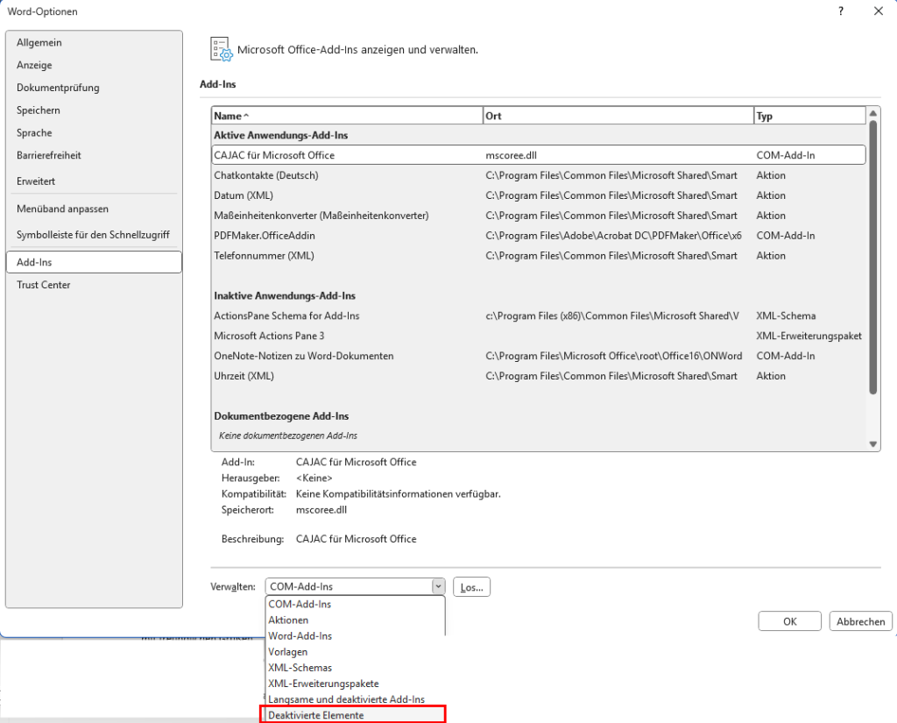This screenshot has height=723, width=897.
Task: Select Langsame und deaktivierte Add-Ins option
Action: [346, 699]
